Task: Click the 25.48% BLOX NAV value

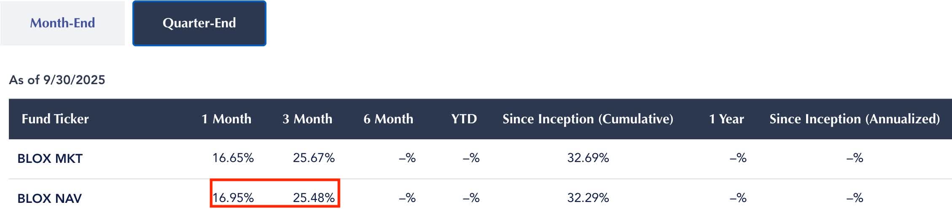Action: tap(314, 198)
